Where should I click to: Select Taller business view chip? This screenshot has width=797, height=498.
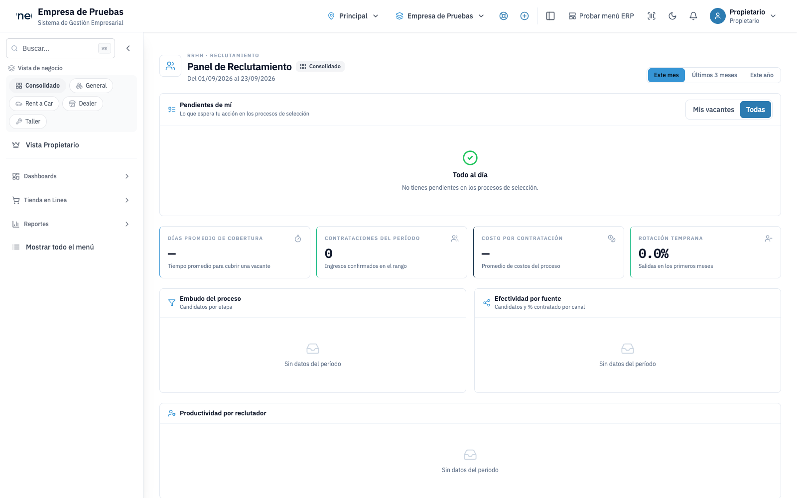point(28,122)
